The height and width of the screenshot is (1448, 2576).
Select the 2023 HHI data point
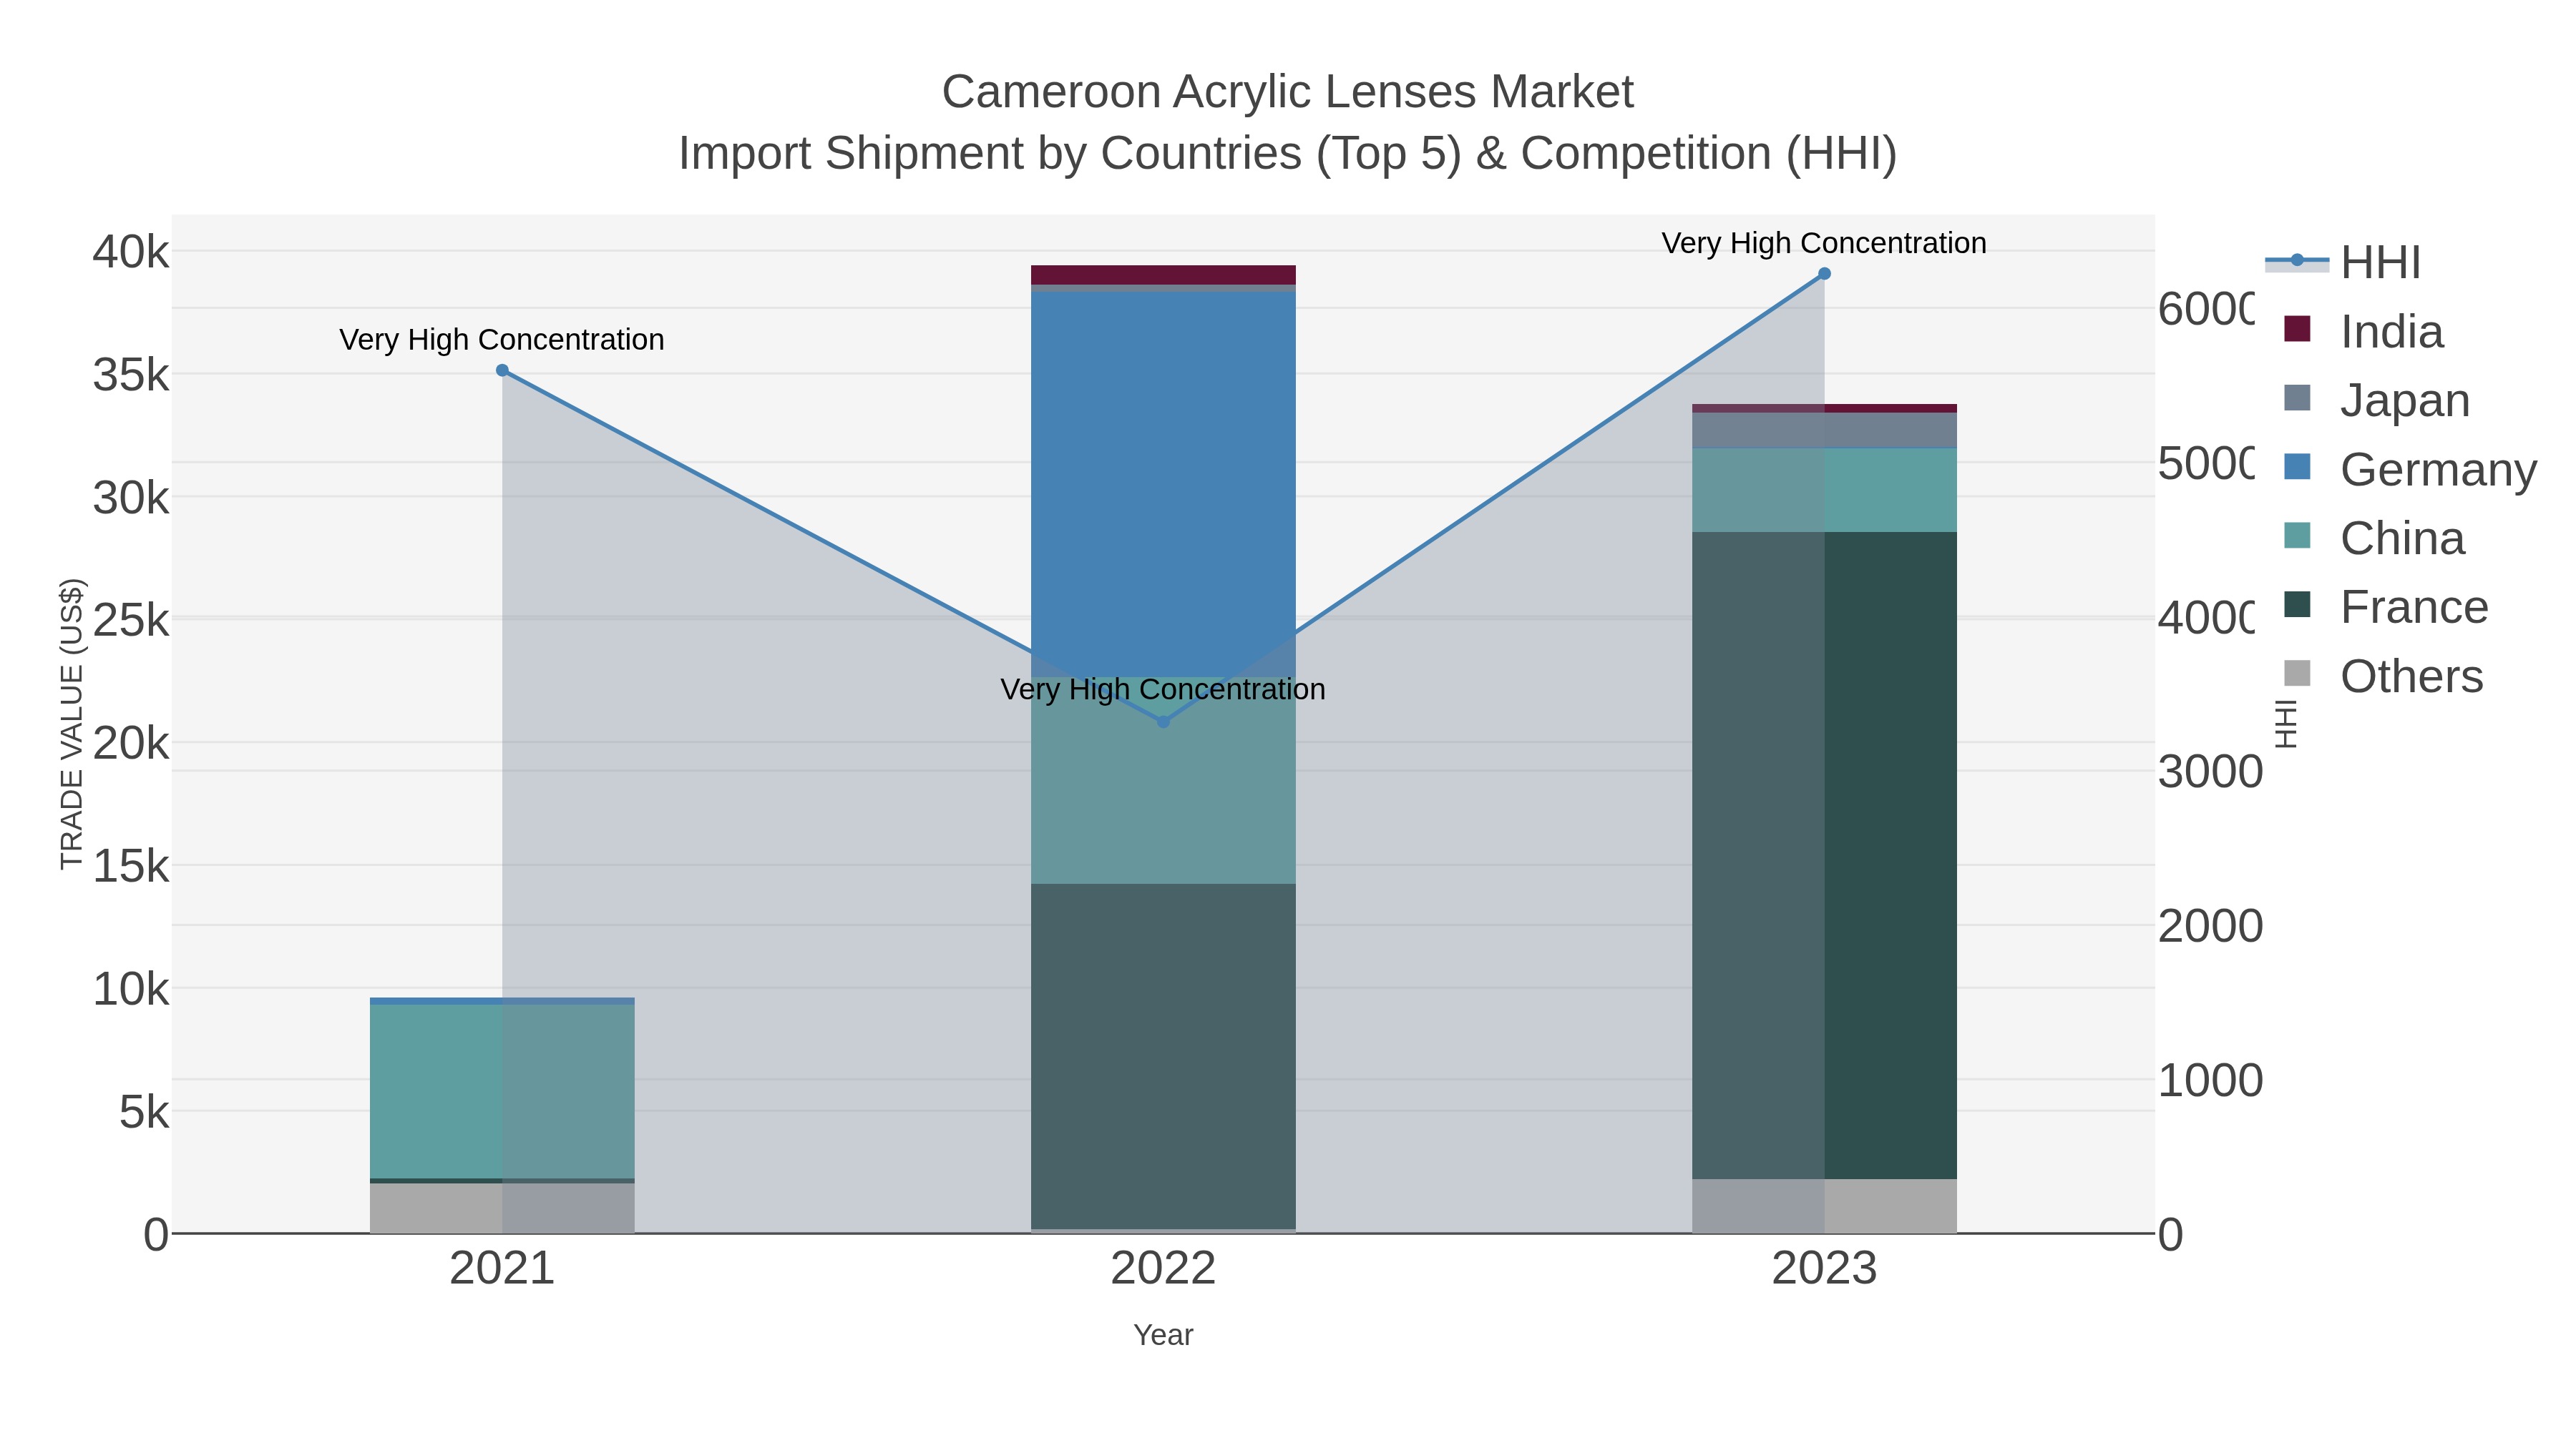1824,274
